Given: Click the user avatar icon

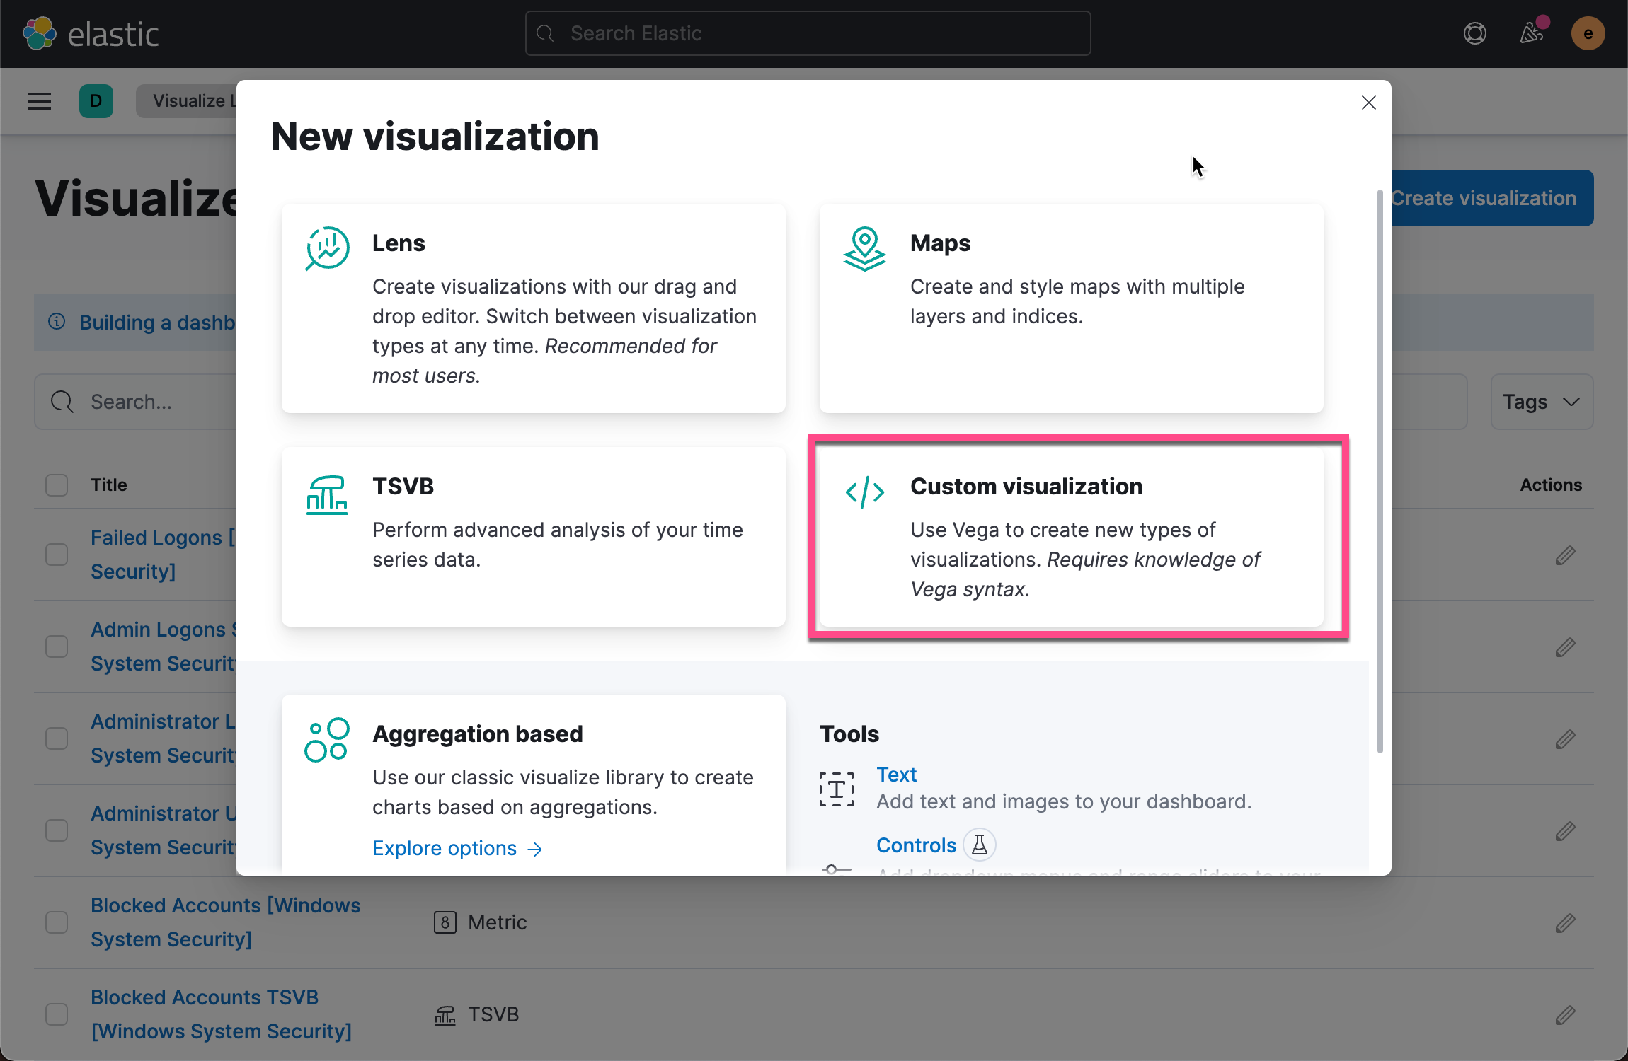Looking at the screenshot, I should (1587, 33).
